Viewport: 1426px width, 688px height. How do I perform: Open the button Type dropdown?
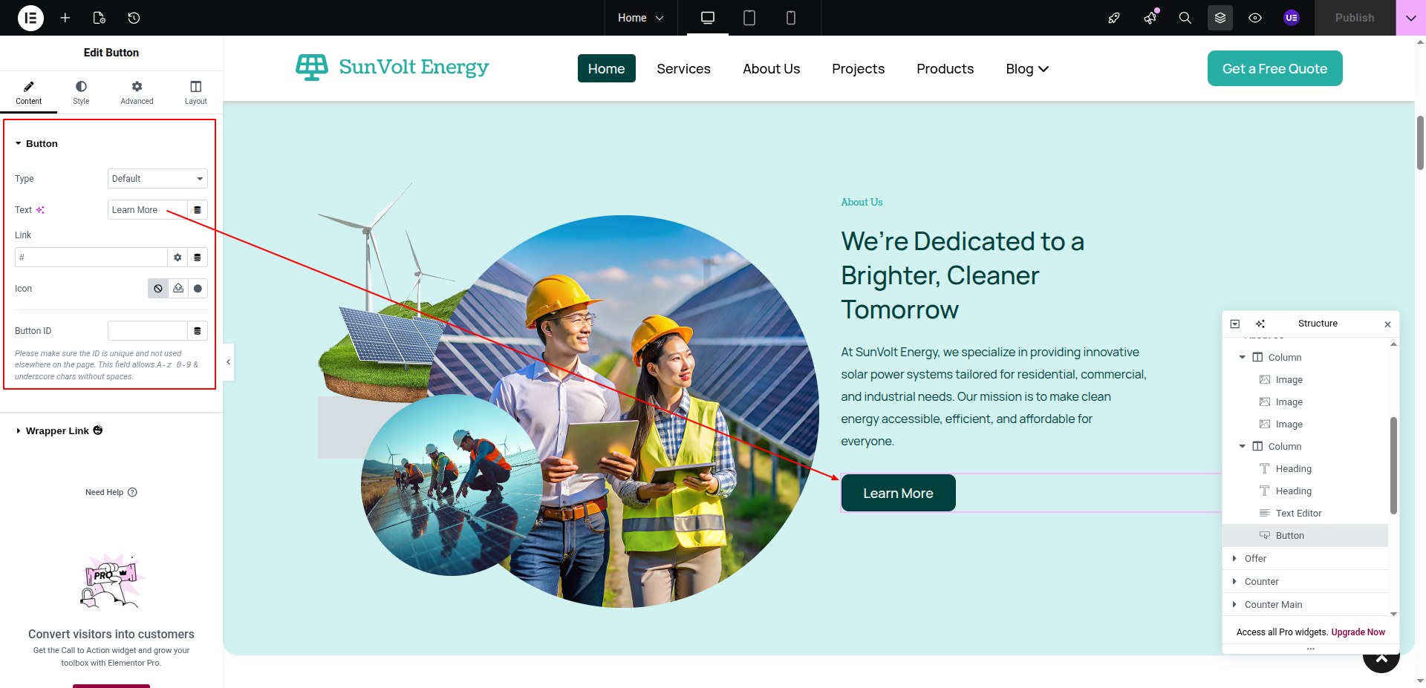[157, 179]
